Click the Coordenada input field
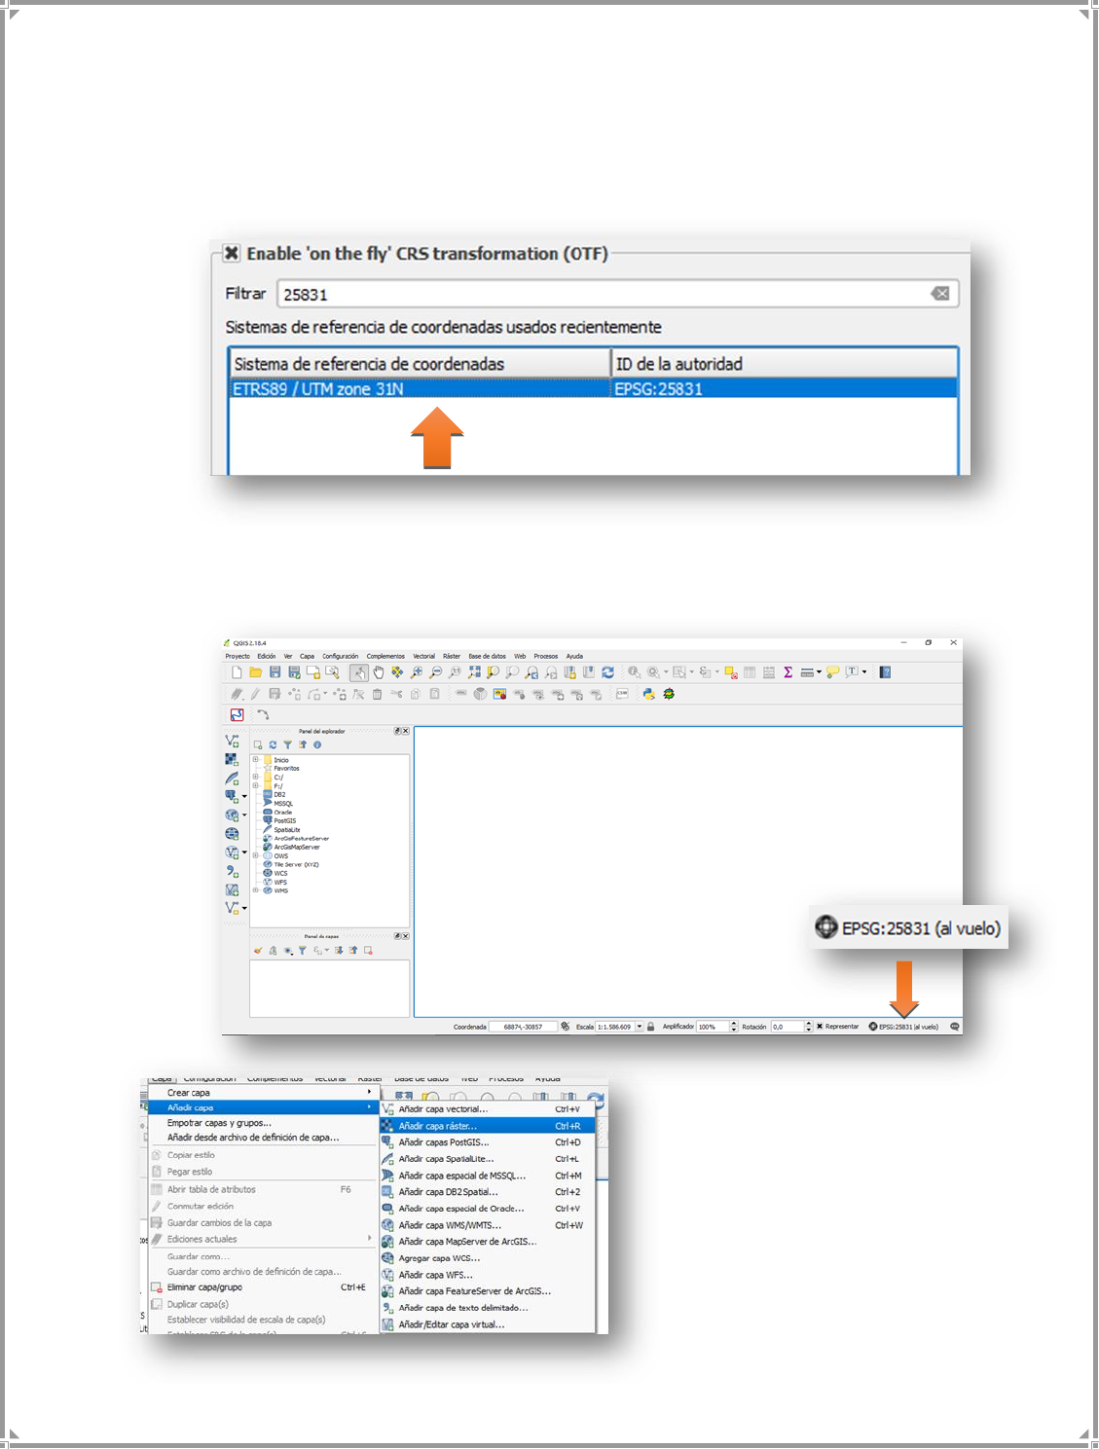1099x1449 pixels. click(524, 1027)
